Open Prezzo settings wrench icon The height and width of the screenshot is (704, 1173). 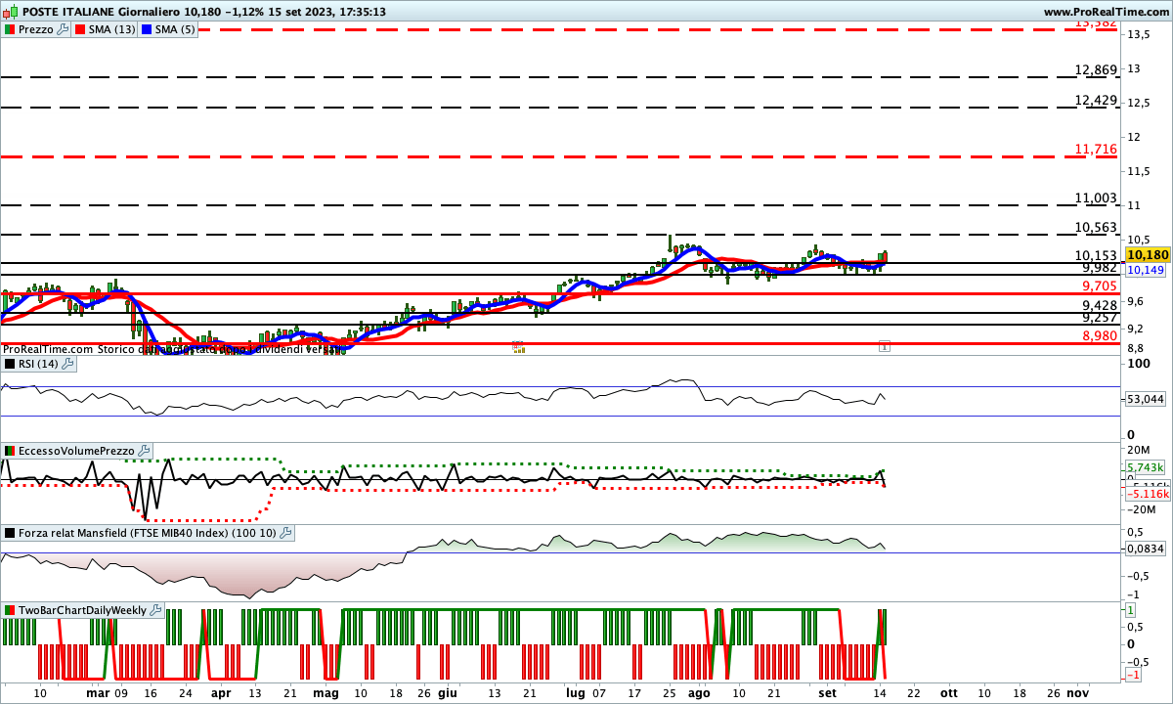click(x=64, y=29)
